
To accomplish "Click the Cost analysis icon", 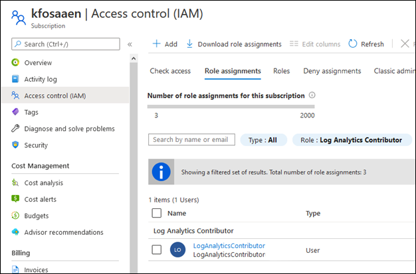I will [x=15, y=182].
